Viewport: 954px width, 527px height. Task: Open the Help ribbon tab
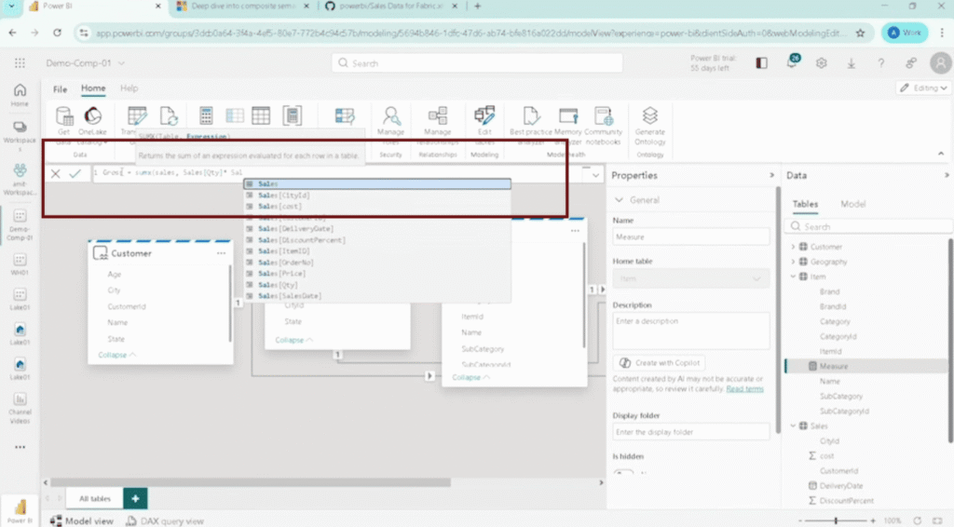[129, 88]
